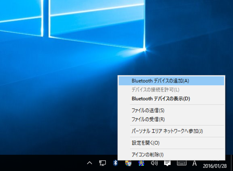Click the IME input mode 'A' indicator
Image resolution: width=233 pixels, height=171 pixels.
pyautogui.click(x=194, y=163)
